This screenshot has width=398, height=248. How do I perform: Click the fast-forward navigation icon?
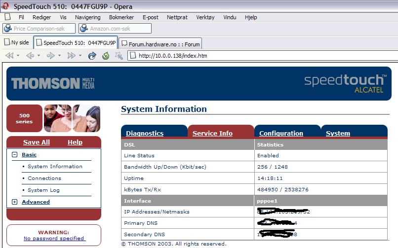click(71, 56)
